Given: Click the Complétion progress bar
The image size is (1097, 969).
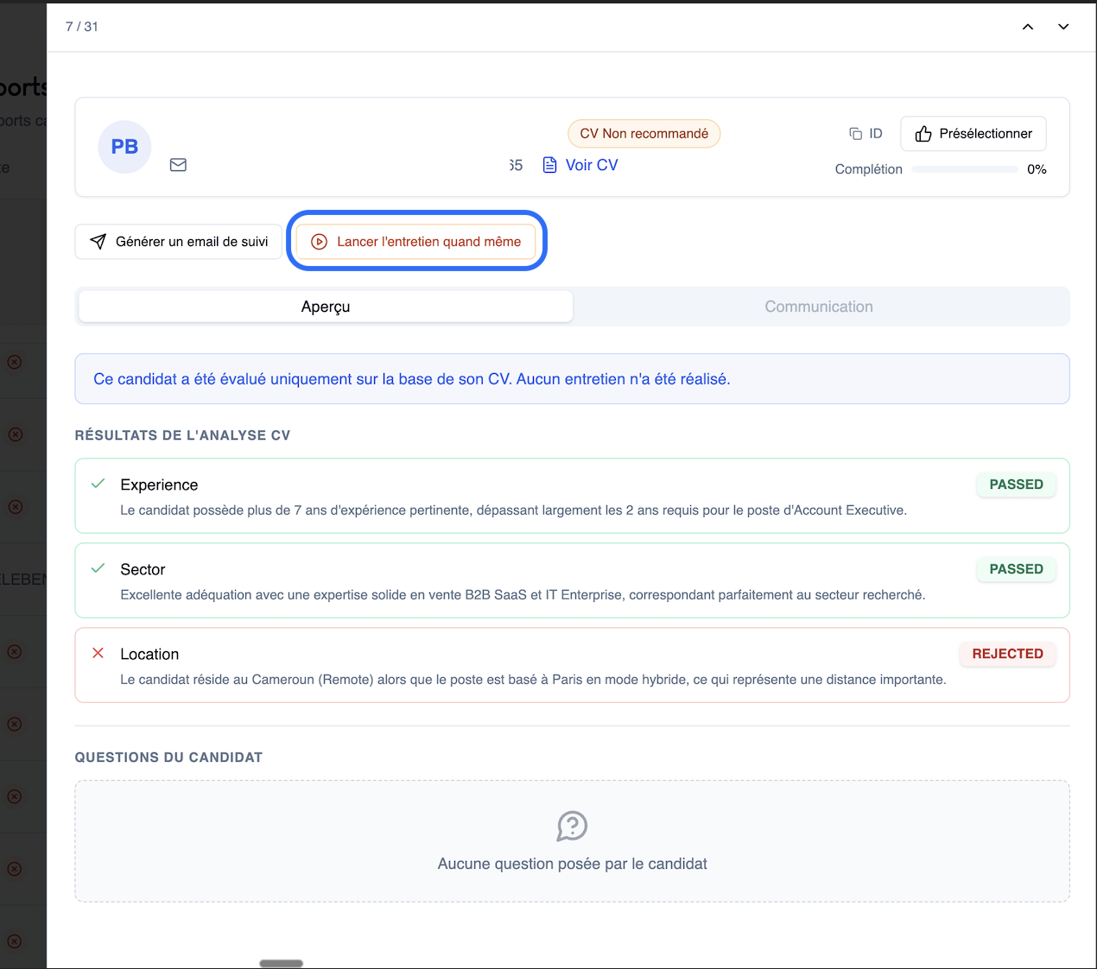Looking at the screenshot, I should pos(964,169).
